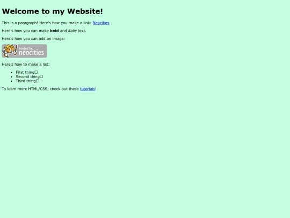
Task: Click the bold word in the paragraph
Action: pos(54,31)
